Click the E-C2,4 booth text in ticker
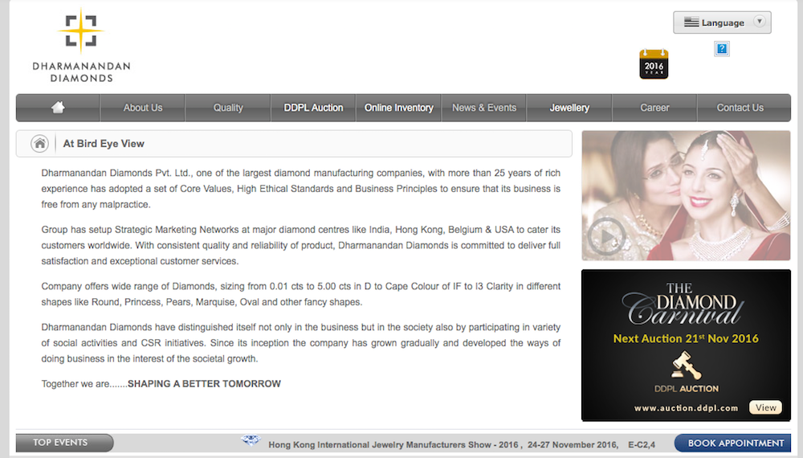803x458 pixels. tap(642, 444)
